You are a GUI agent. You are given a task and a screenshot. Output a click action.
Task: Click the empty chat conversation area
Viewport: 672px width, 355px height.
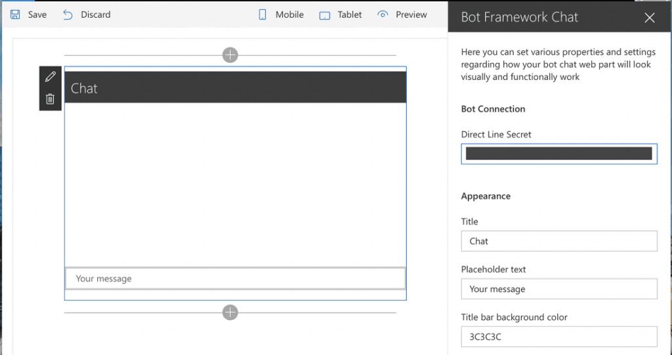[x=235, y=184]
